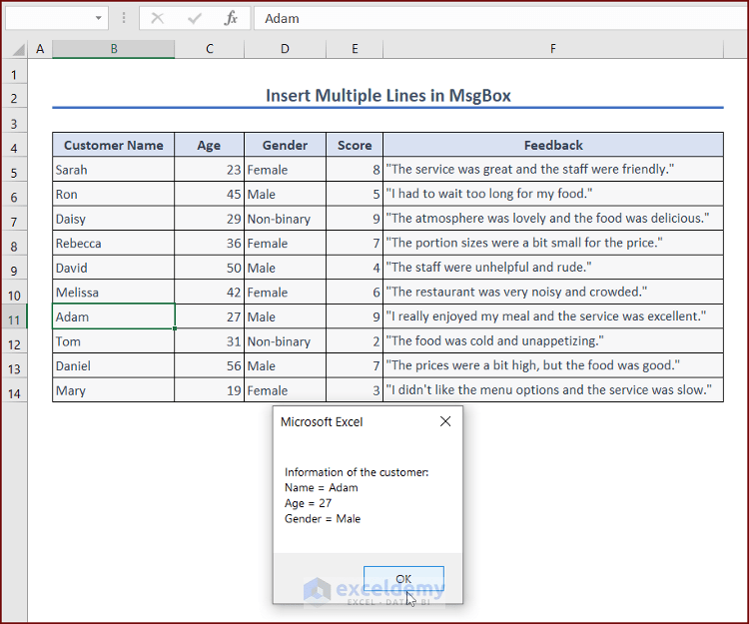Image resolution: width=749 pixels, height=624 pixels.
Task: Click the Score header cell
Action: (x=355, y=145)
